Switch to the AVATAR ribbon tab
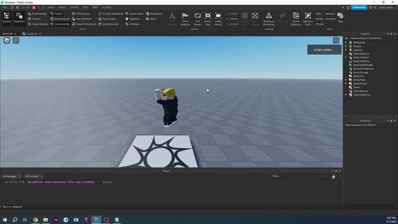Image resolution: width=398 pixels, height=224 pixels. [x=75, y=7]
